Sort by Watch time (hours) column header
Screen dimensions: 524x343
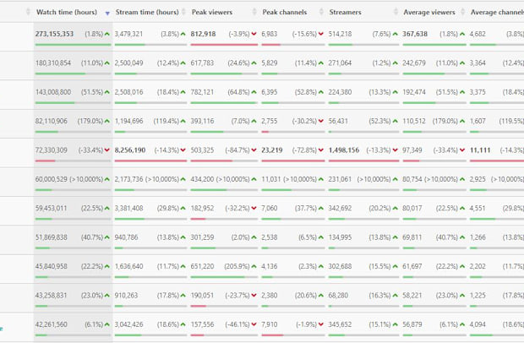pos(67,13)
